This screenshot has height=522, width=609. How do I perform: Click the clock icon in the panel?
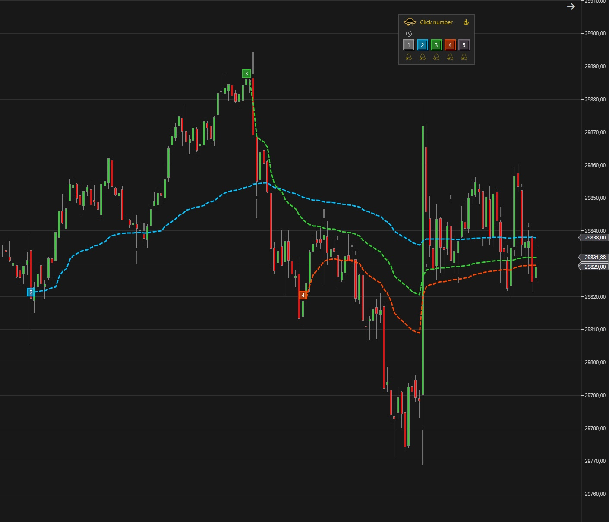[409, 34]
